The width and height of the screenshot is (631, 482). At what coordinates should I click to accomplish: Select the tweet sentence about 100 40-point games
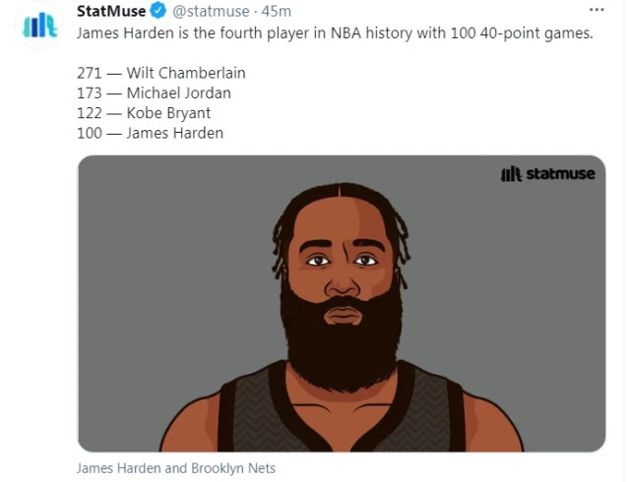[335, 33]
